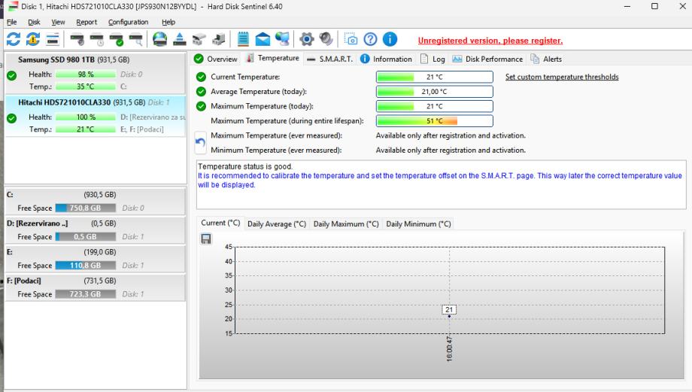Switch to the Disk Performance tab

tap(487, 59)
